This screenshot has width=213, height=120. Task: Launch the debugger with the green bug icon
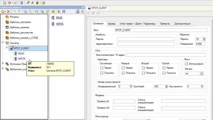tap(37, 3)
